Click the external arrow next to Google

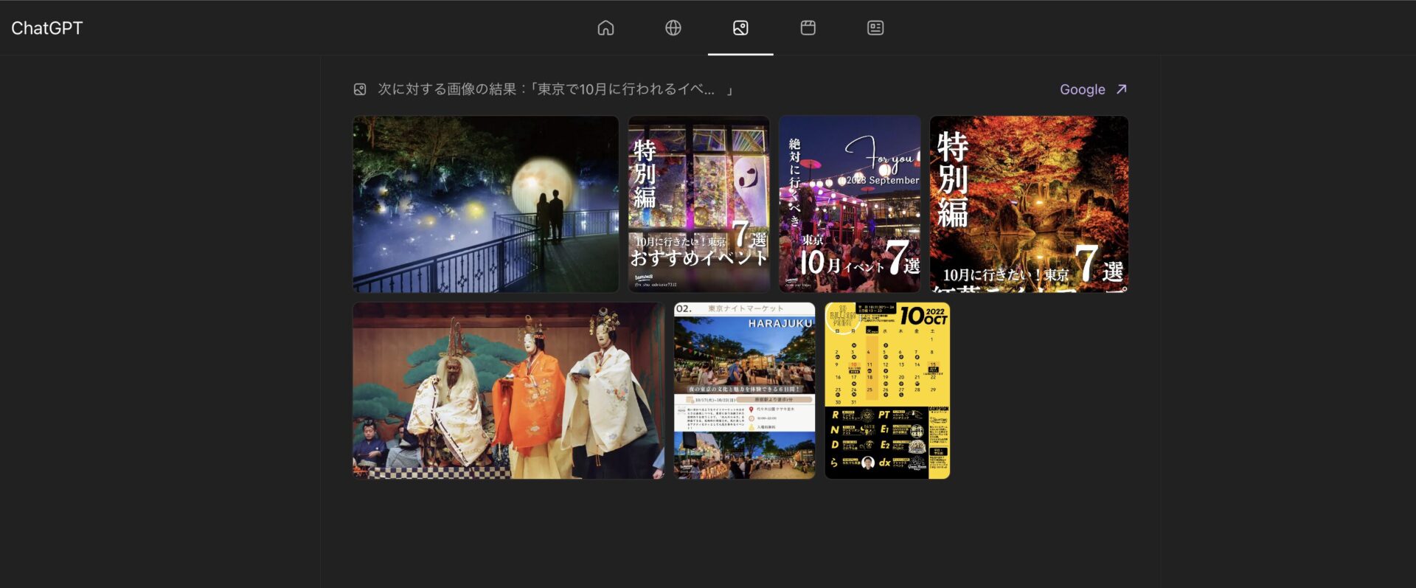coord(1121,89)
